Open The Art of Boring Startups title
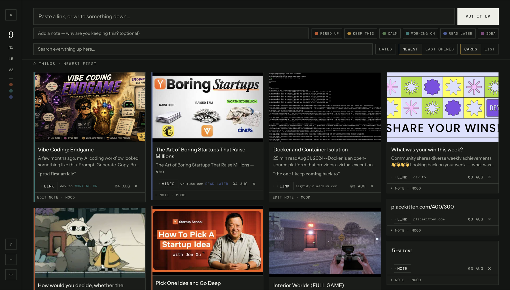 click(x=200, y=153)
